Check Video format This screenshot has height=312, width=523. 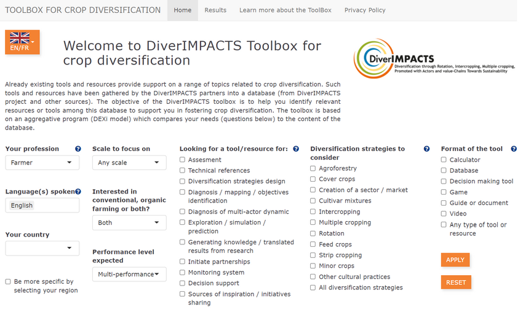coord(444,214)
